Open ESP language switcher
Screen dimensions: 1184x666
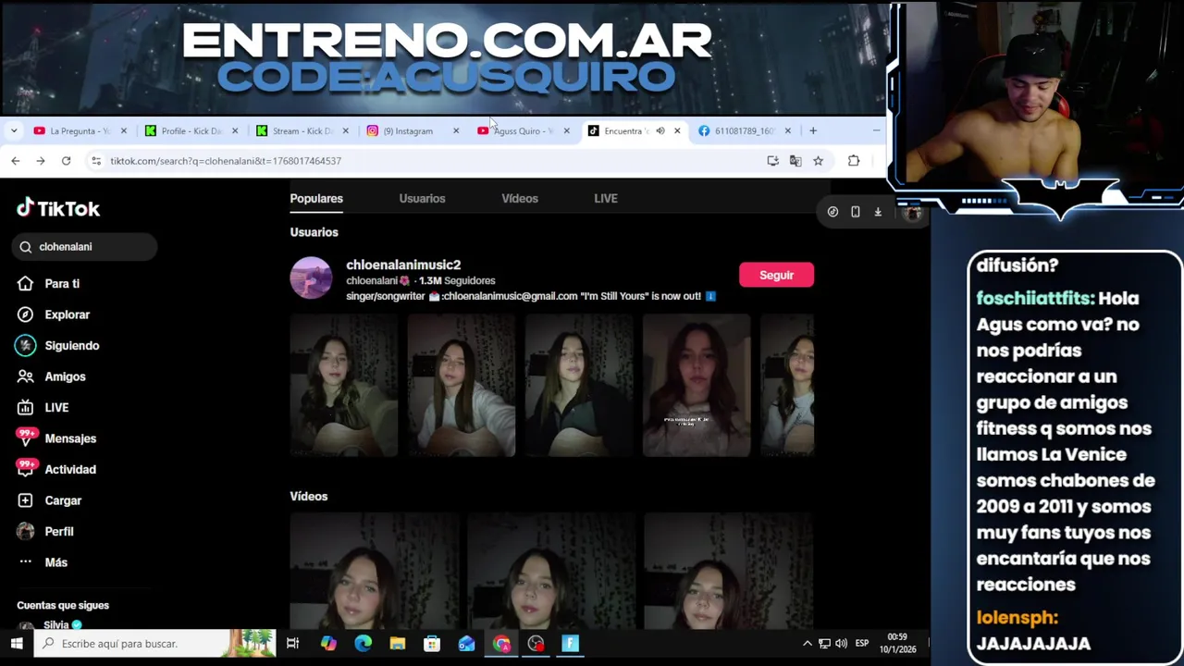point(862,644)
